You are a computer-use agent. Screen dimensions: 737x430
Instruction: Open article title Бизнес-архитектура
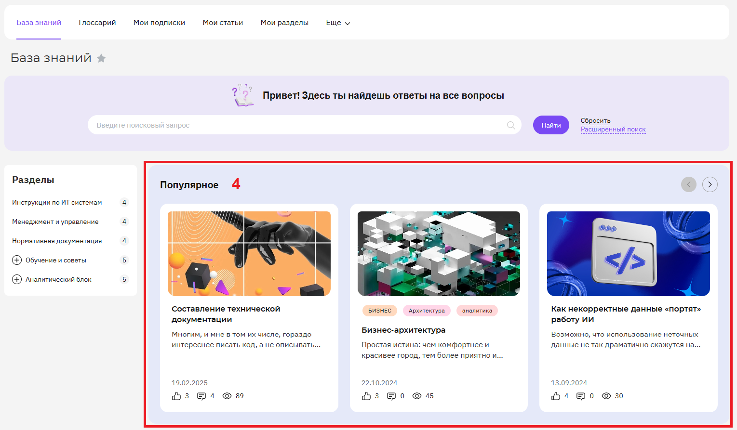[x=403, y=330]
